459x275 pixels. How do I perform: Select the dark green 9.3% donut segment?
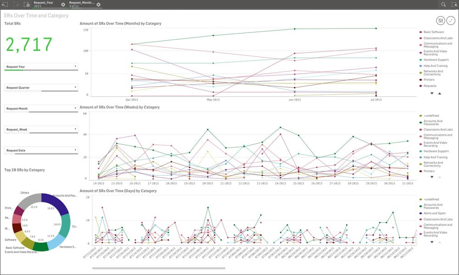coord(41,247)
